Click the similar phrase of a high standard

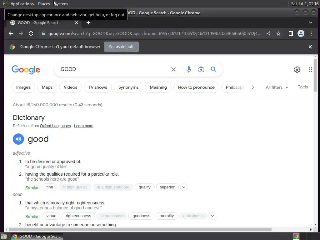(113, 187)
